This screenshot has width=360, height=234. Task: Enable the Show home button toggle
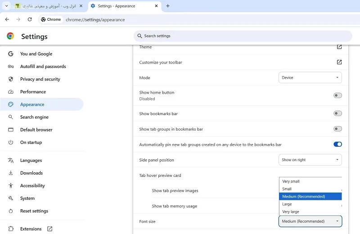(337, 95)
